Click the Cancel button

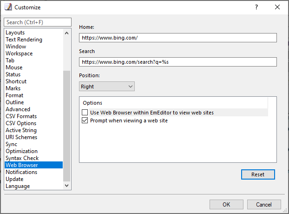[x=264, y=204]
